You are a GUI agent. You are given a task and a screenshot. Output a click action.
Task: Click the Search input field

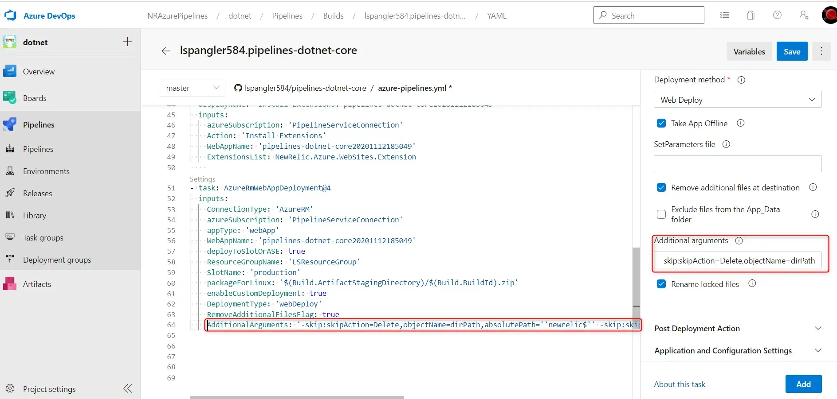[x=648, y=15]
